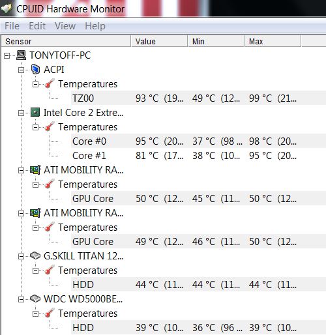
Task: Click the Sensor column header
Action: pyautogui.click(x=66, y=41)
